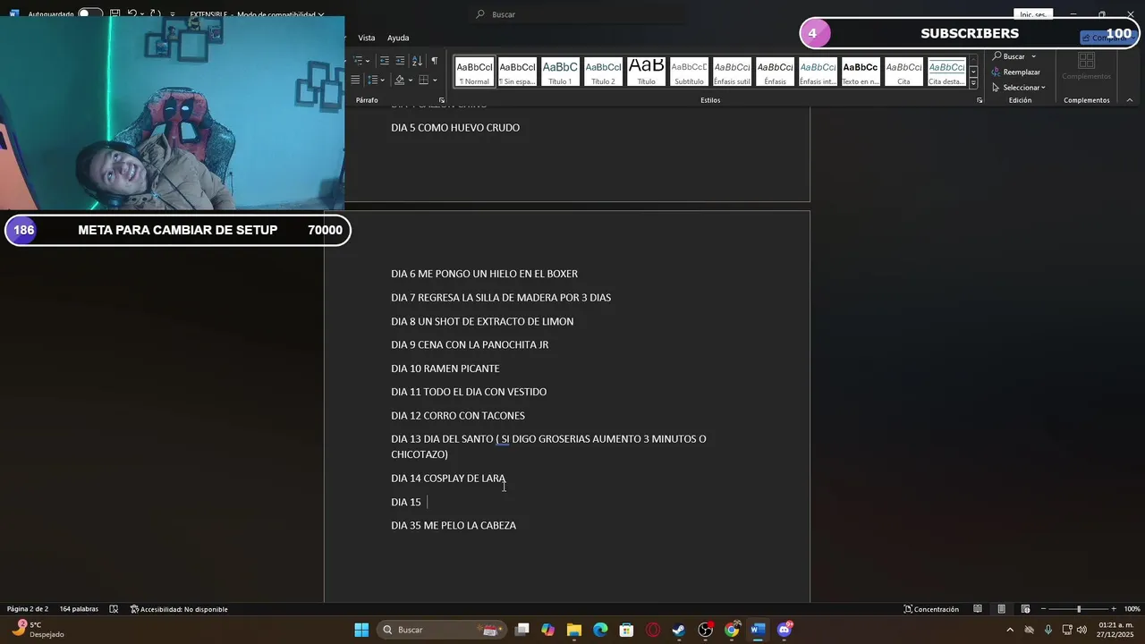This screenshot has width=1145, height=644.
Task: Click the DIA 15 line in document
Action: pos(406,502)
